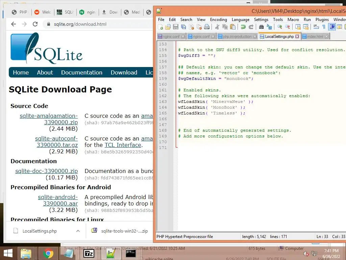Click the green Undo arrow

coord(243,27)
